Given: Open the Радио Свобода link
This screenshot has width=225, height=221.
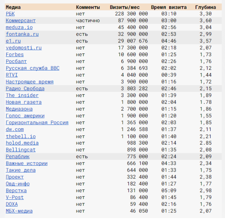Looking at the screenshot, I should pos(25,89).
